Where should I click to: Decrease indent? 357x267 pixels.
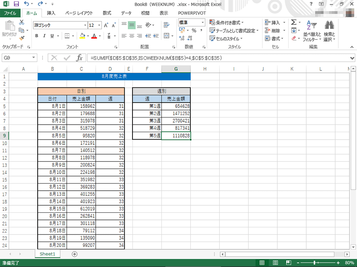pyautogui.click(x=148, y=36)
